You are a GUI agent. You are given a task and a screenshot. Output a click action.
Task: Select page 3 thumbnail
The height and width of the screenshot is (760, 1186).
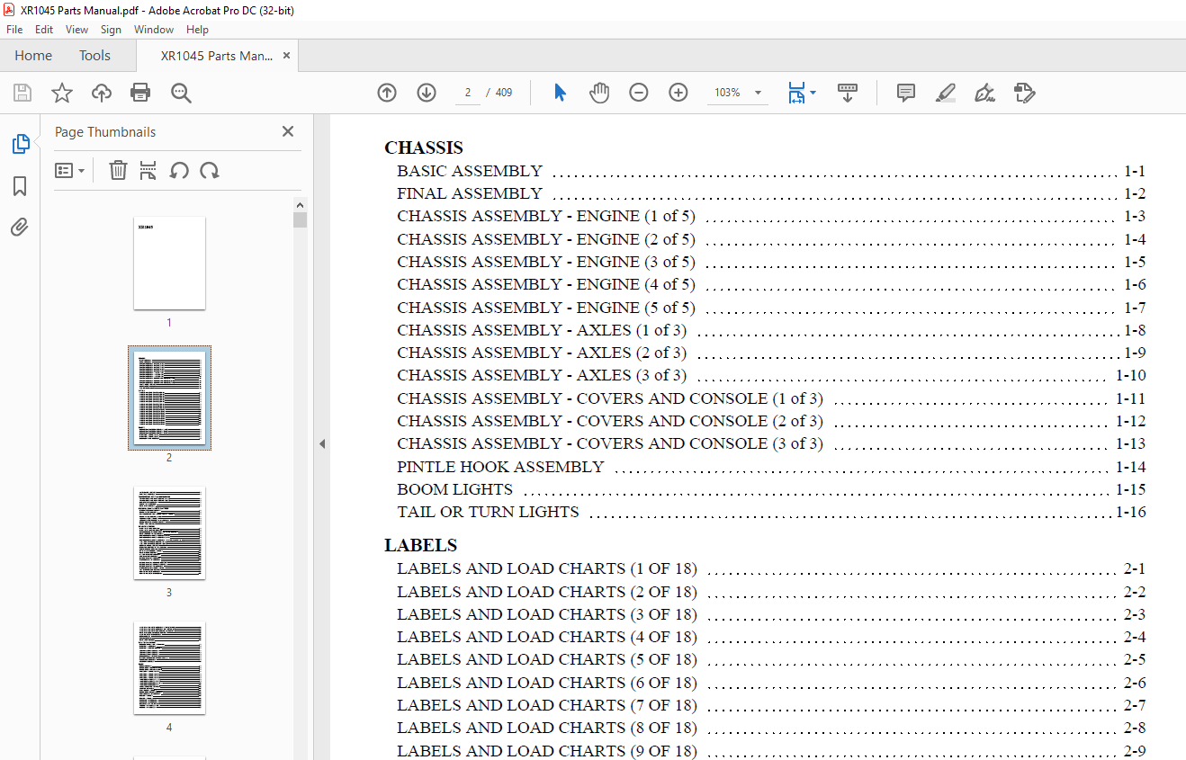(x=169, y=532)
